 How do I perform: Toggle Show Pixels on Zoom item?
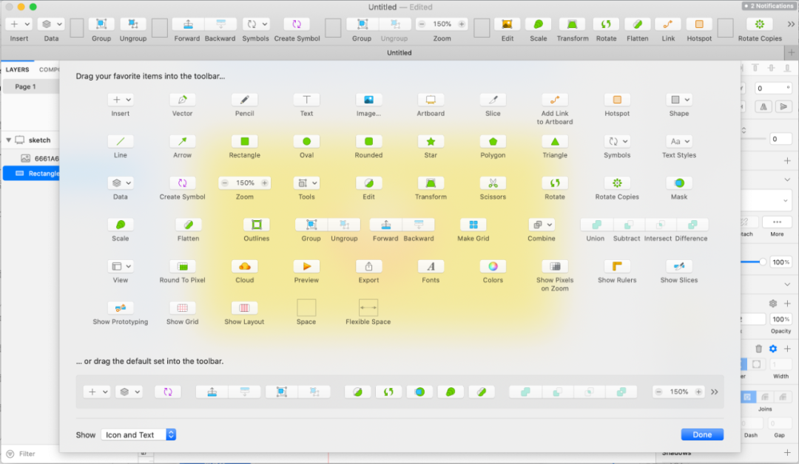coord(555,267)
